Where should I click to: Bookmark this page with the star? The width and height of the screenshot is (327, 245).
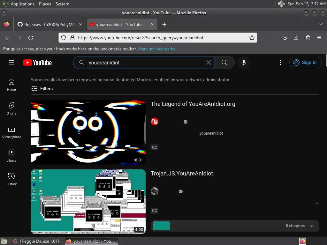(x=252, y=38)
